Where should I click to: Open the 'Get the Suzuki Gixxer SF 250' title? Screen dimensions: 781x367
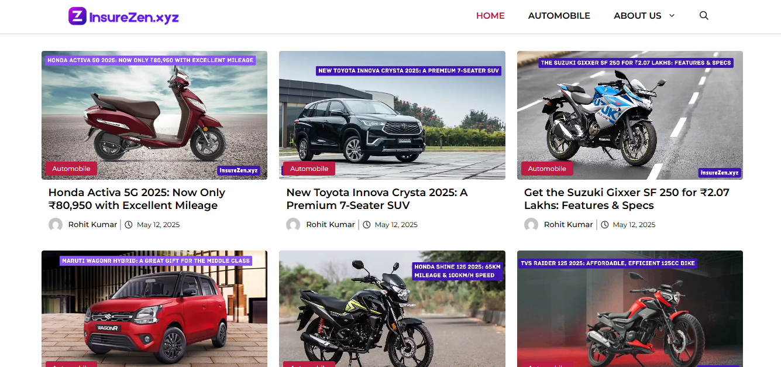pos(627,199)
